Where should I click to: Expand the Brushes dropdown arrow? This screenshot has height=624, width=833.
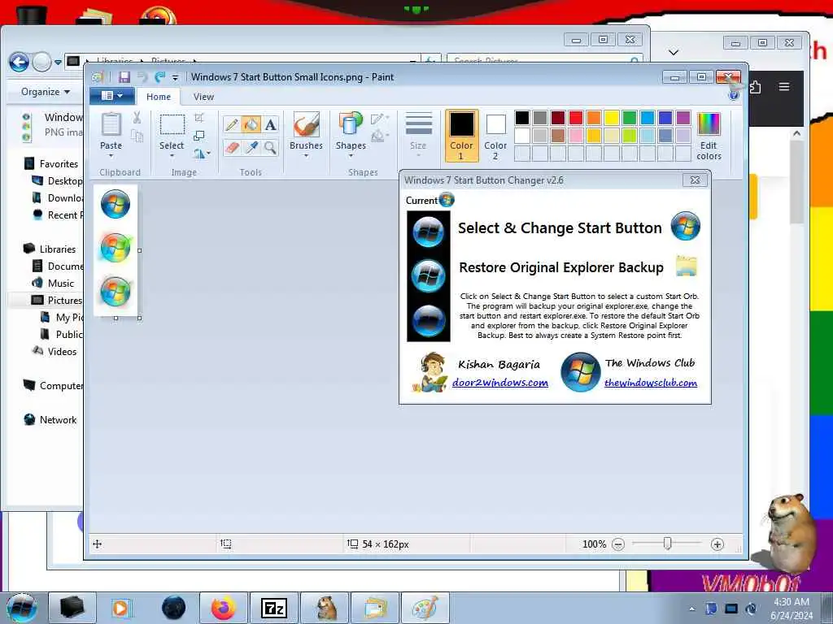306,155
